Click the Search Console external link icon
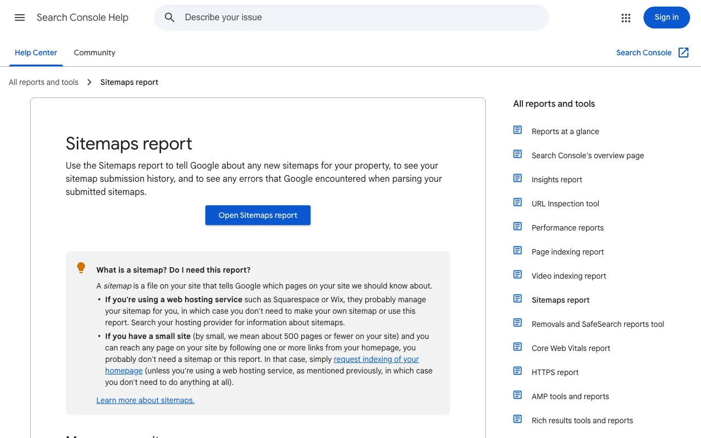 click(x=683, y=53)
